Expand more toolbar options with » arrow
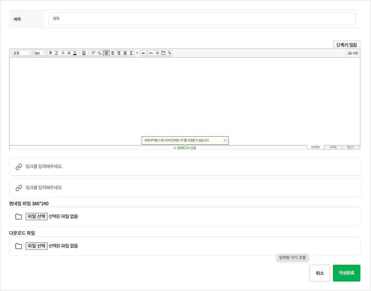 137,53
